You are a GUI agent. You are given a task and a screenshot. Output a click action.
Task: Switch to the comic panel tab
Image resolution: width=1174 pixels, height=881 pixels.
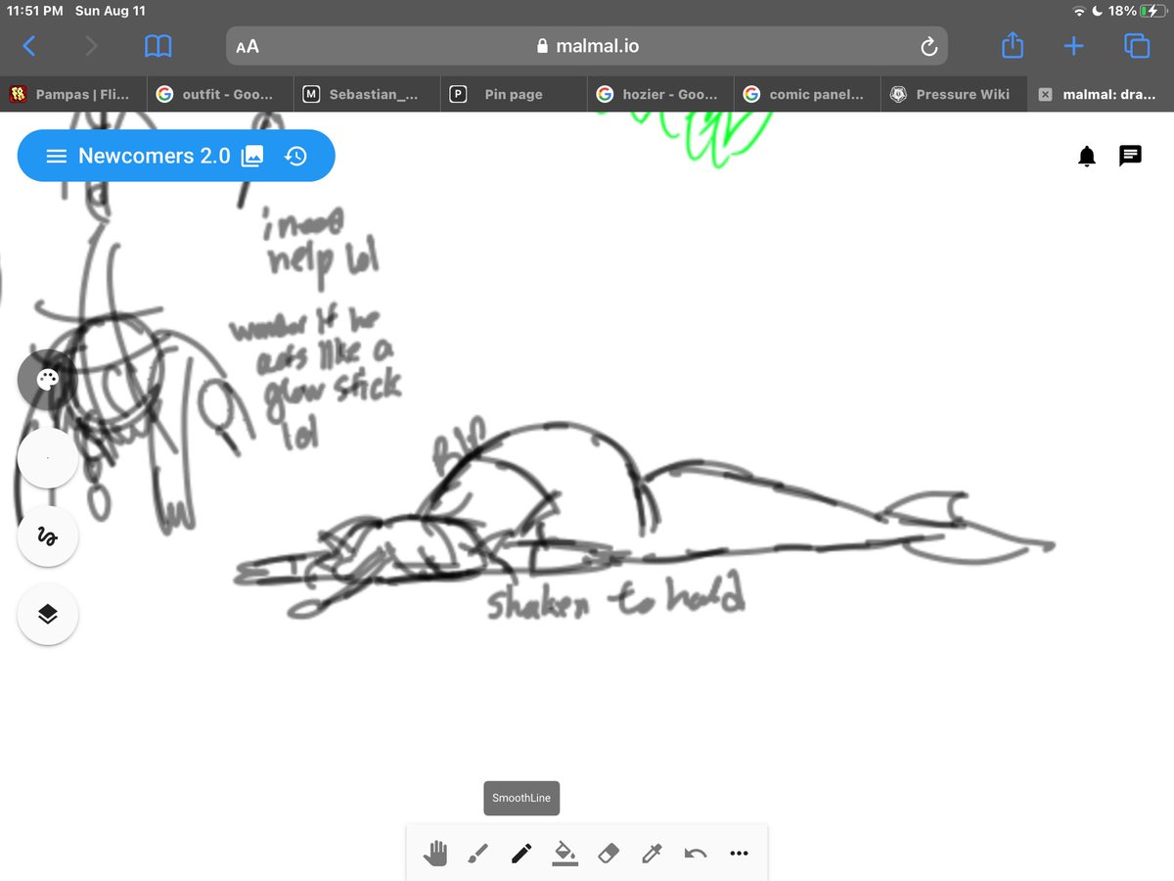[807, 95]
